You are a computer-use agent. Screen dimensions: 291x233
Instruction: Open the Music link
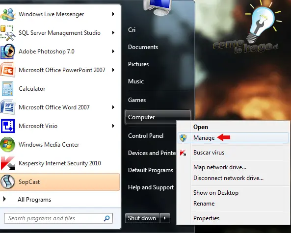click(136, 81)
